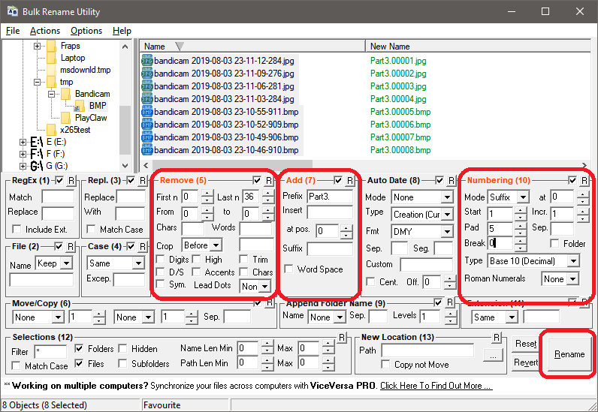Open the Click Here To Find Out More link

pos(436,386)
